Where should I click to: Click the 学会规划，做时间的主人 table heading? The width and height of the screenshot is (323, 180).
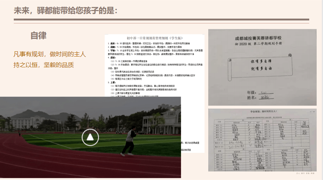pyautogui.click(x=263, y=112)
